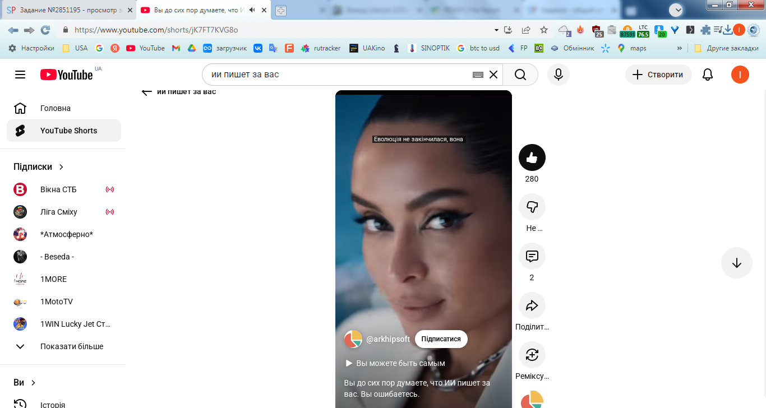Navigate forward in the browser
The width and height of the screenshot is (766, 408).
coord(29,30)
